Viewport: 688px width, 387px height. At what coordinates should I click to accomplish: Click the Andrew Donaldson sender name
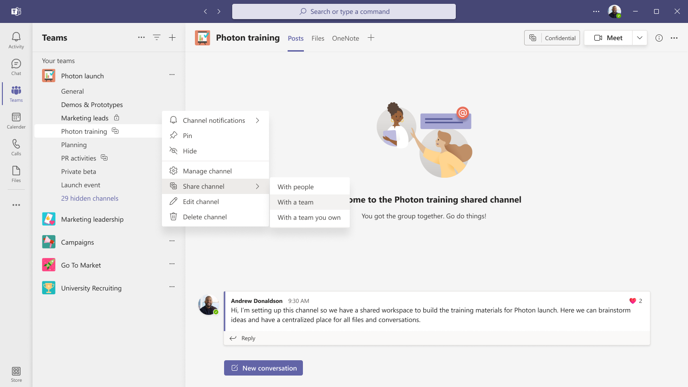(x=257, y=301)
